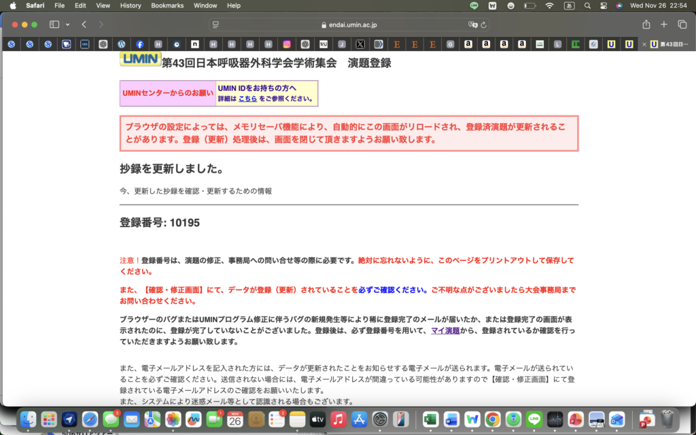The image size is (696, 435).
Task: Open the Notion bookmark favicon
Action: [x=196, y=44]
